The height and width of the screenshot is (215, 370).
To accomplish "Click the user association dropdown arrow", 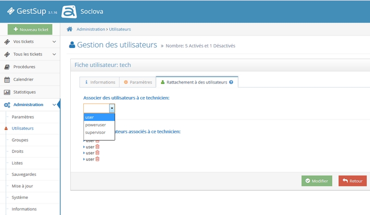I will click(x=111, y=108).
